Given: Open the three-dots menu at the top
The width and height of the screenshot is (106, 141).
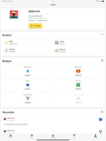Looking at the screenshot, I should coord(53,1).
